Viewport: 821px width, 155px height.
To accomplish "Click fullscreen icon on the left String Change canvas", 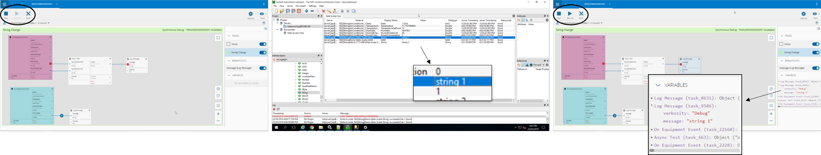I will tap(218, 38).
